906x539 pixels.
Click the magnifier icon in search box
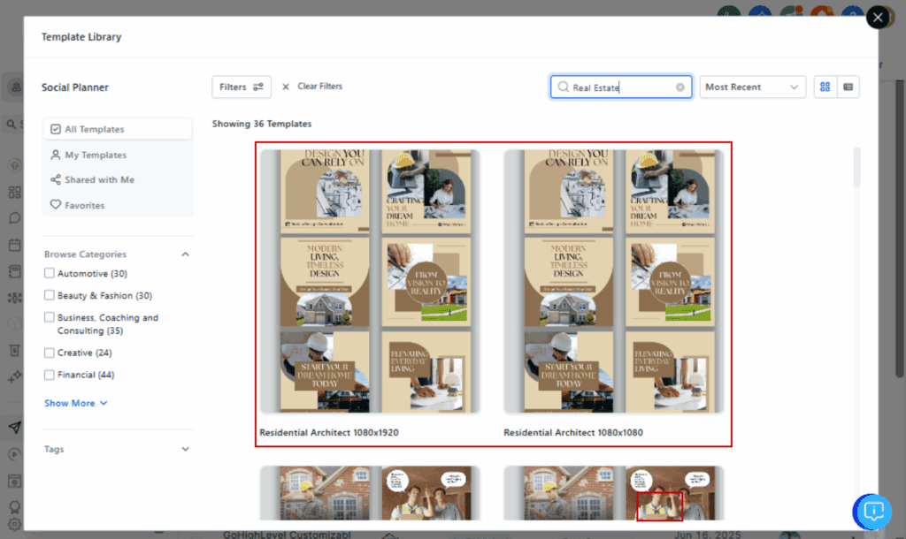coord(563,87)
